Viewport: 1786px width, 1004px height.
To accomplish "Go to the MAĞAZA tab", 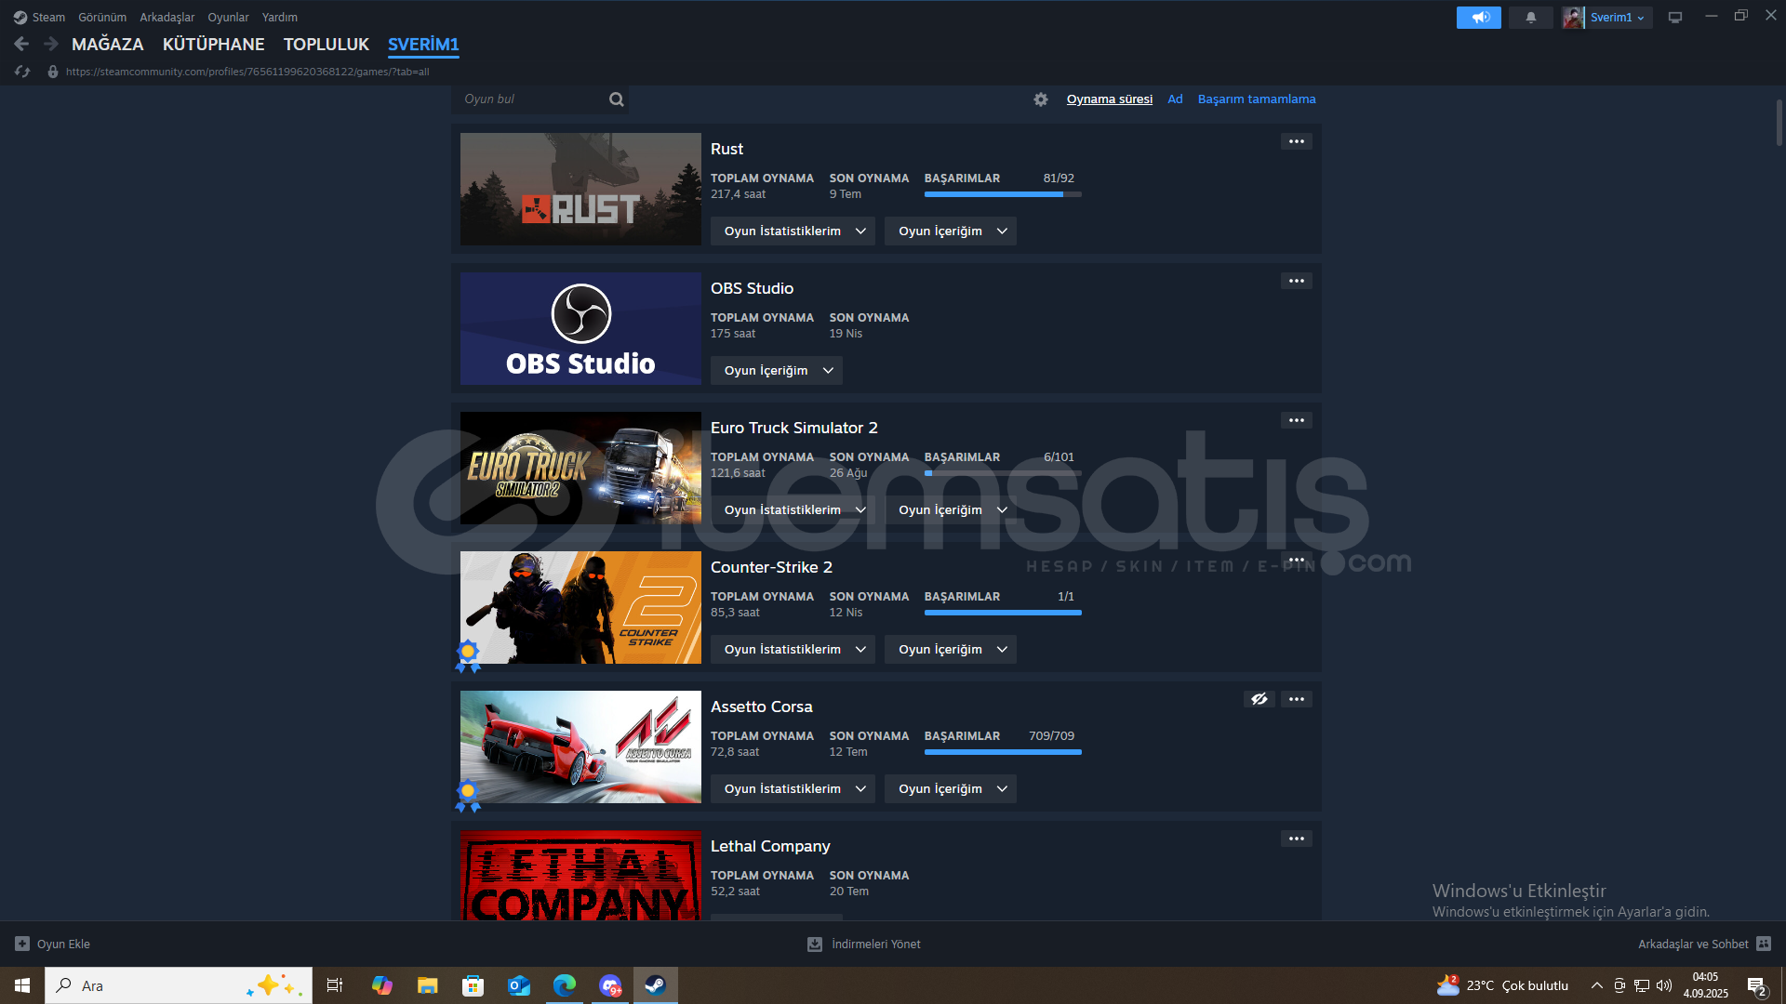I will pos(108,44).
